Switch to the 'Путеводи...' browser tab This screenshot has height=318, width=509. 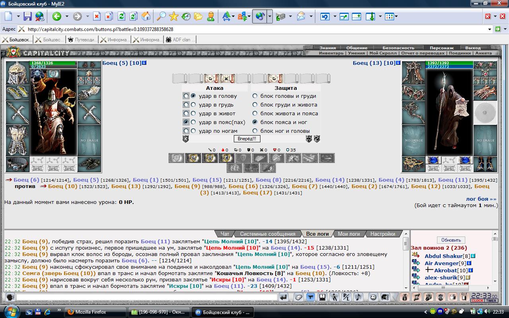82,40
